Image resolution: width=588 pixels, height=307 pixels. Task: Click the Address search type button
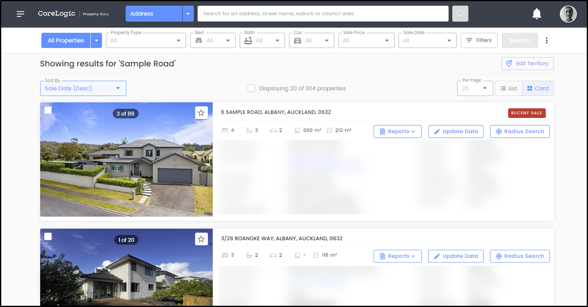tap(154, 14)
